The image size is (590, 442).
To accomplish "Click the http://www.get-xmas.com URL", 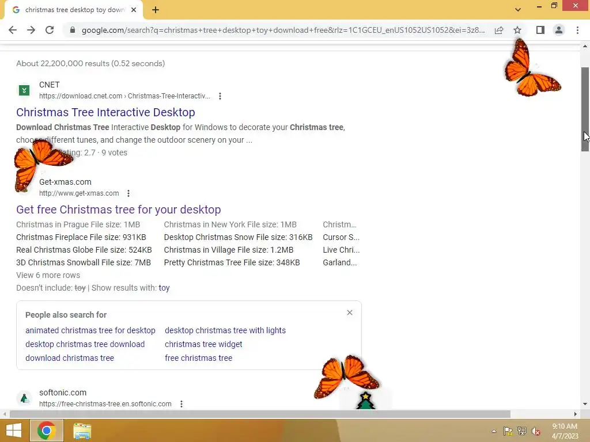I will click(x=79, y=193).
